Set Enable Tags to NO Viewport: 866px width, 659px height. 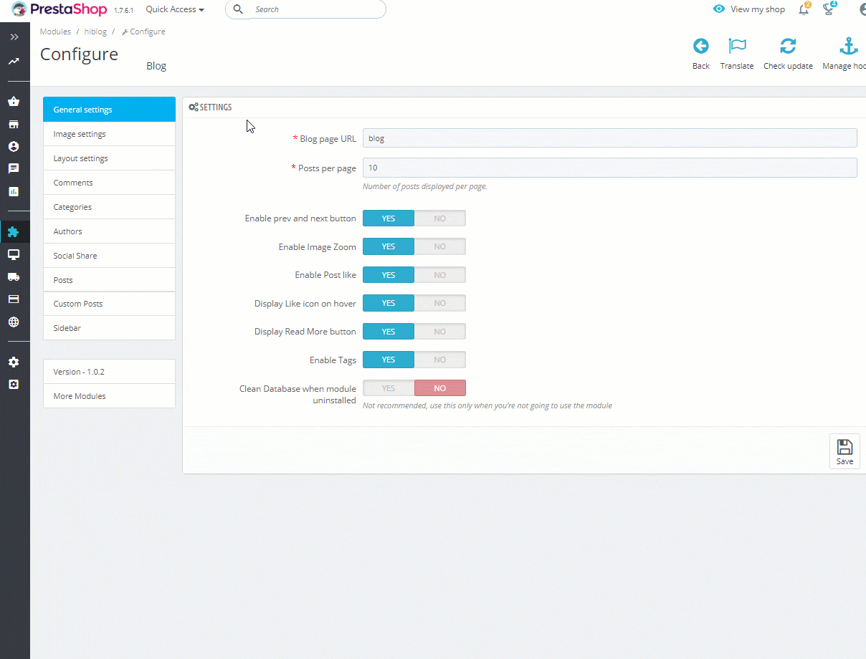tap(440, 360)
